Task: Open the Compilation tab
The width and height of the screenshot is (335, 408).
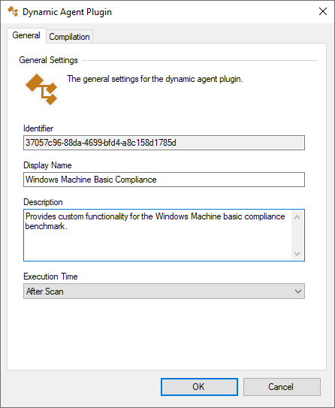Action: click(x=69, y=37)
